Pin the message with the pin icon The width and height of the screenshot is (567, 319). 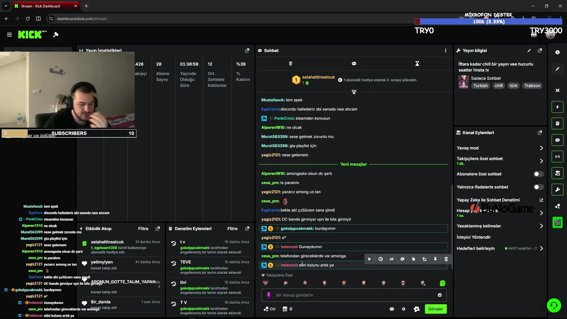(435, 259)
